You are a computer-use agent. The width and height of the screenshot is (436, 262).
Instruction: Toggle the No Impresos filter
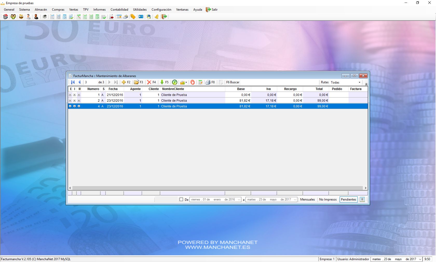pos(328,199)
